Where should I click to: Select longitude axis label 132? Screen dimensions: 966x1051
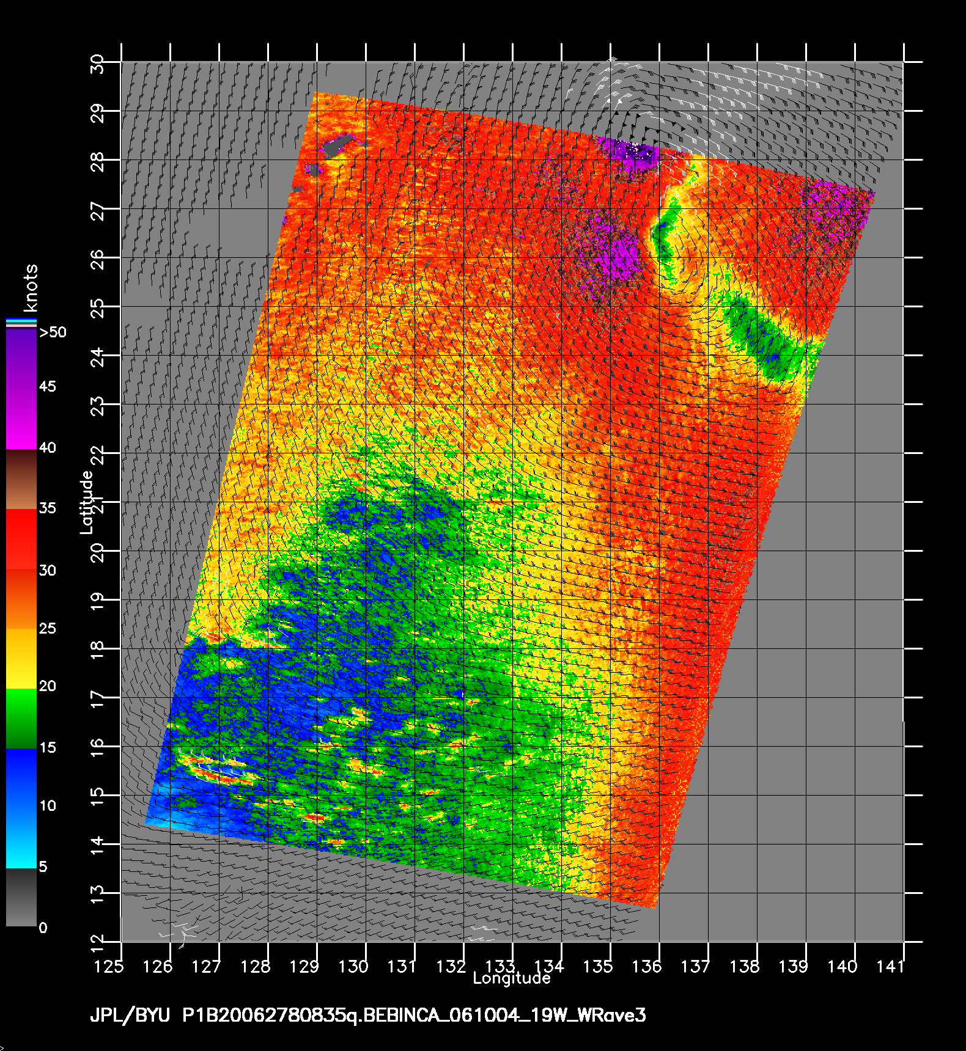(451, 967)
